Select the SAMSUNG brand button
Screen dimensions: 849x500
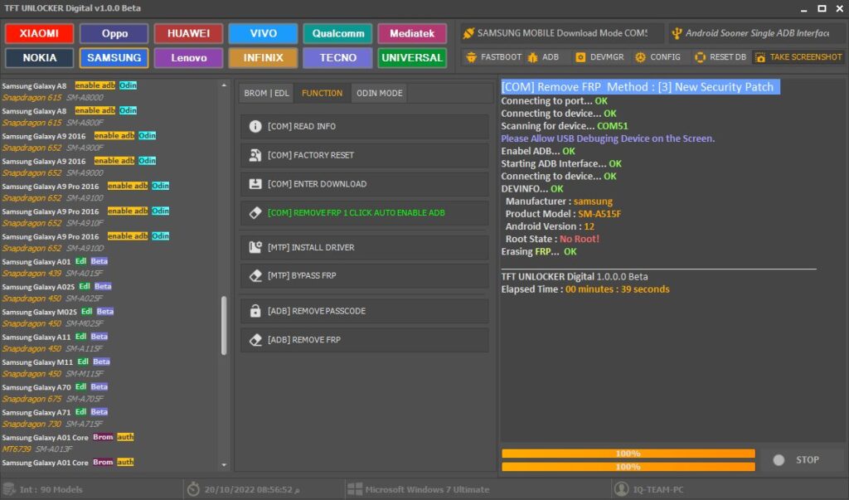point(114,57)
